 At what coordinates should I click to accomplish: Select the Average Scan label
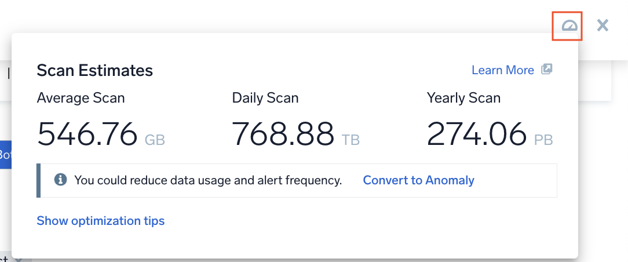[x=81, y=98]
